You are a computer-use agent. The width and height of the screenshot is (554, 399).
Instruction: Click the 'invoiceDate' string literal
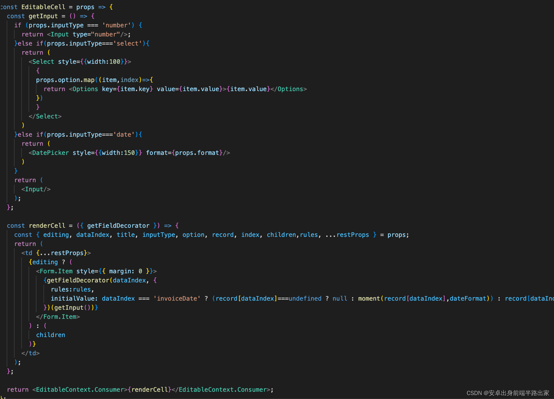pos(177,298)
